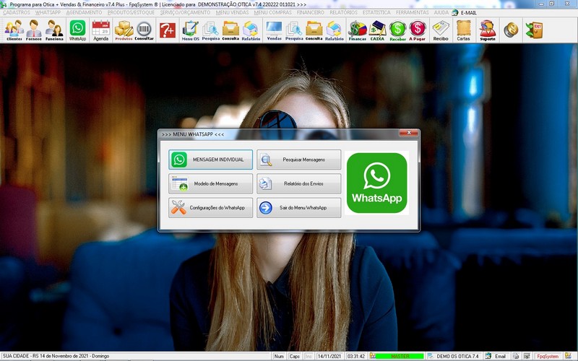Click the gold coin toolbar icon
The height and width of the screenshot is (361, 578).
pyautogui.click(x=511, y=30)
